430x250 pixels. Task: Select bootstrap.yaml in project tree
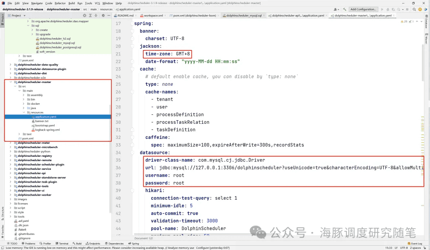pyautogui.click(x=45, y=125)
